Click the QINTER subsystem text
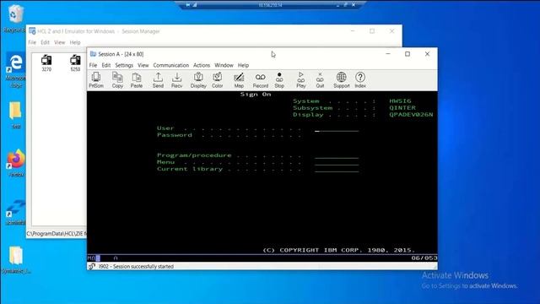 [402, 107]
